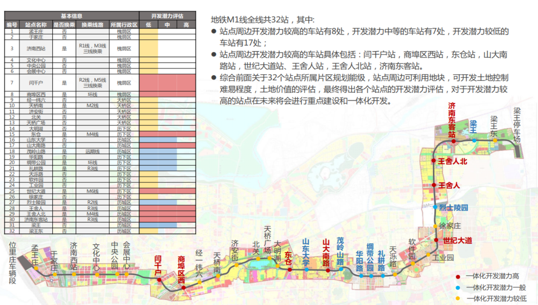Click the 高 potential column header

tap(186, 25)
